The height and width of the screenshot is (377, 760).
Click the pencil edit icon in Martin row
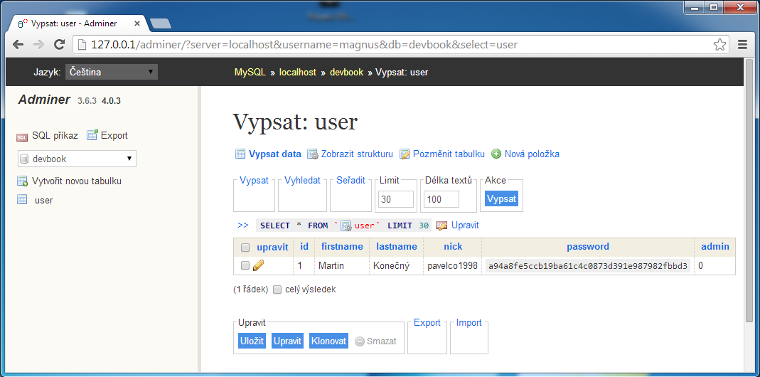point(258,265)
